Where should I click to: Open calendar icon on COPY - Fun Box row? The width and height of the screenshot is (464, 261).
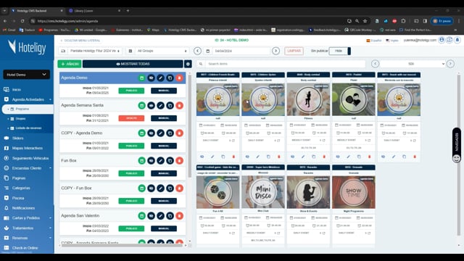click(142, 188)
